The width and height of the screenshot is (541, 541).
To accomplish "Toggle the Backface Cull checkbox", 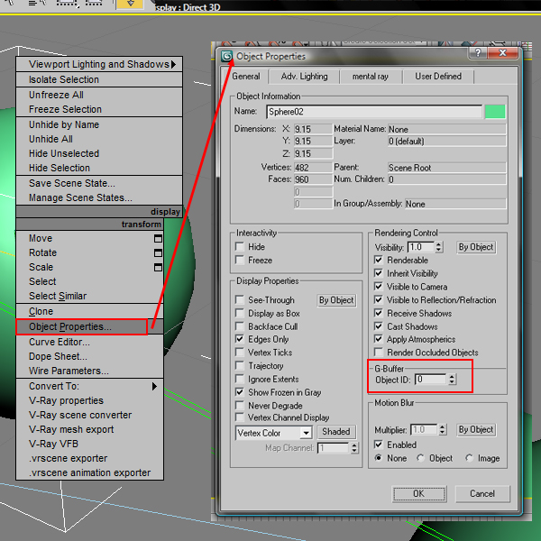I will (x=240, y=326).
